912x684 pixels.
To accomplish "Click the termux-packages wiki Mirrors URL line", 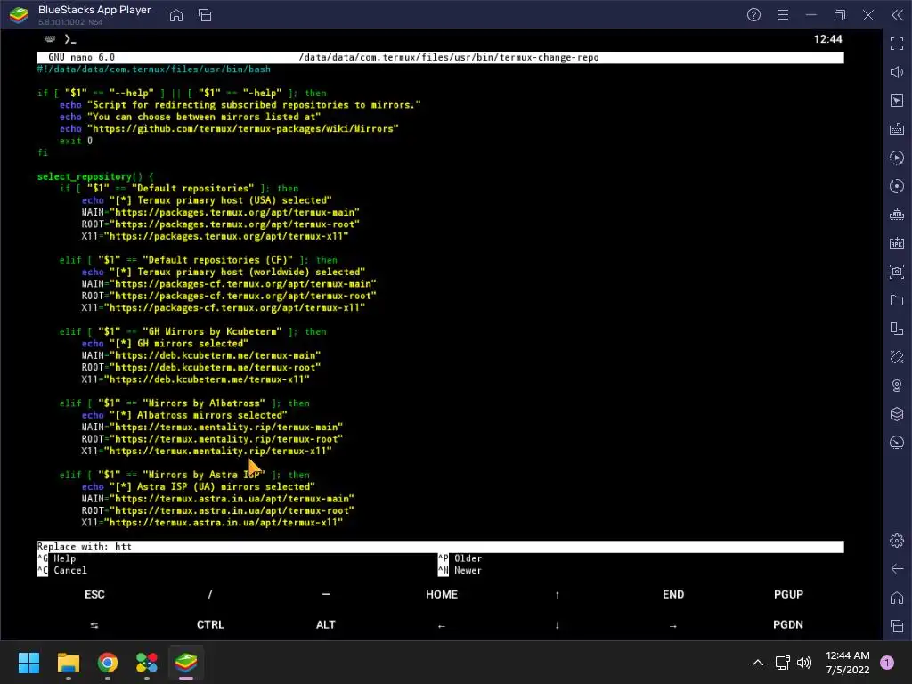I will coord(229,128).
